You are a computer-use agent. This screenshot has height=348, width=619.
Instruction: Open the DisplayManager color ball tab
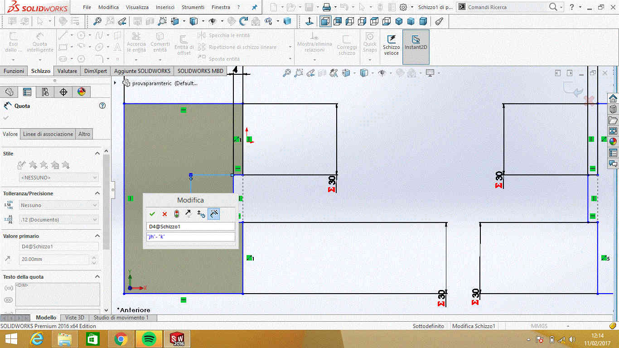[x=82, y=92]
